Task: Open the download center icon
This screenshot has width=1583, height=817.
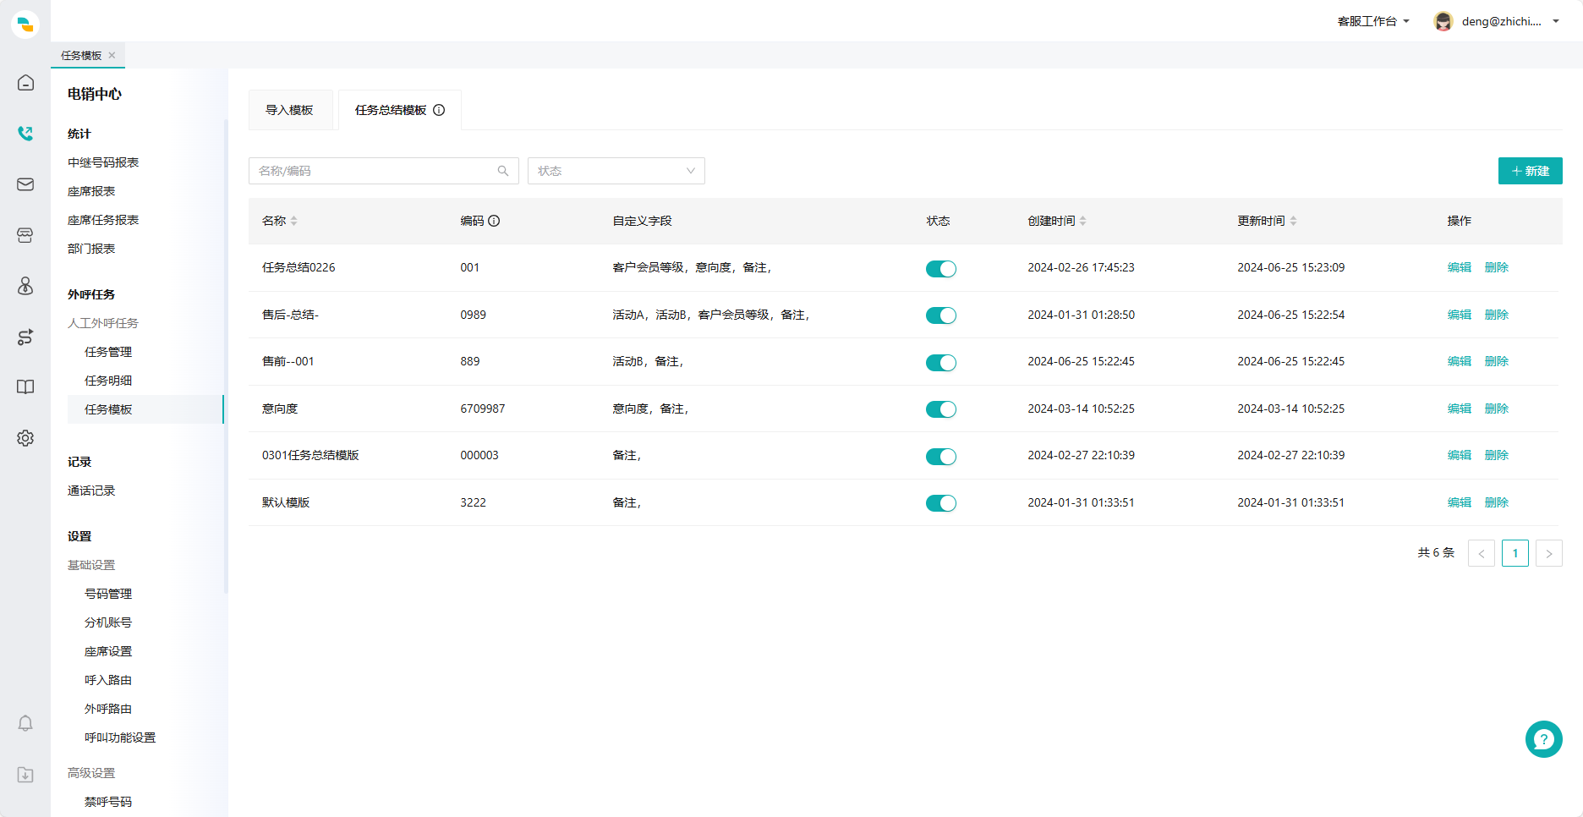Action: click(x=25, y=775)
